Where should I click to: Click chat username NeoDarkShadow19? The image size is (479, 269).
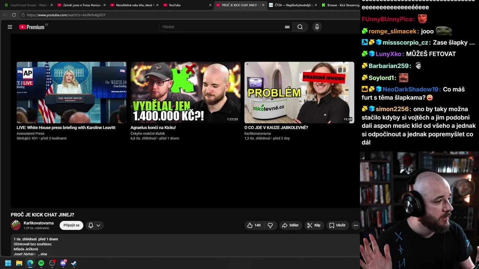(x=411, y=89)
